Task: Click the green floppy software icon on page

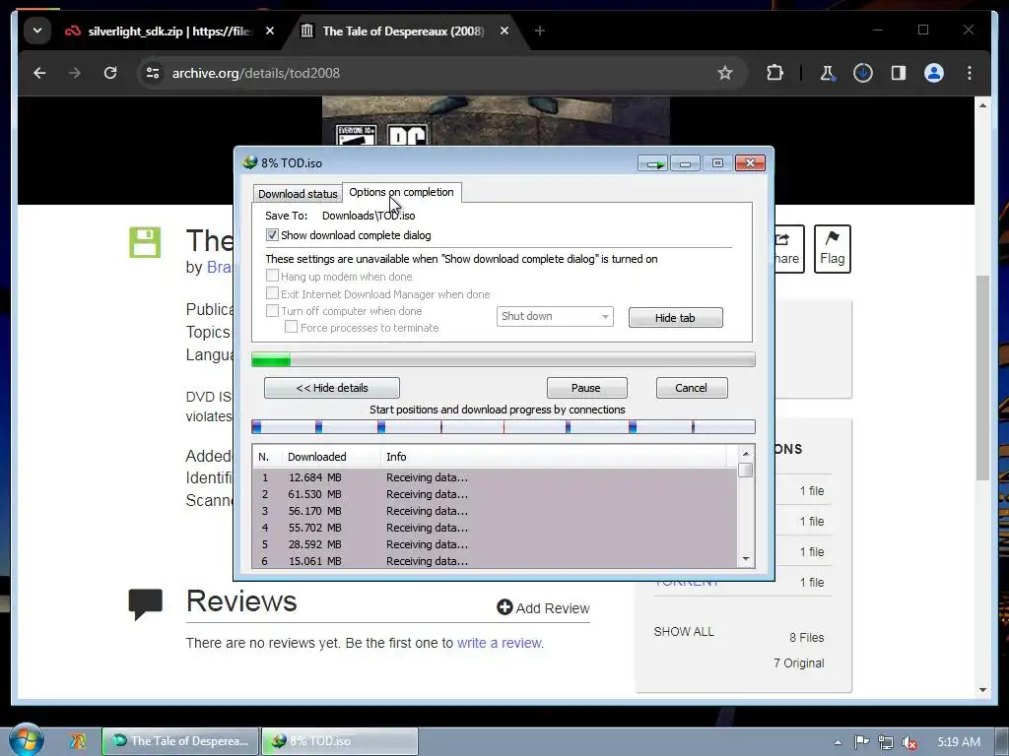Action: point(145,242)
